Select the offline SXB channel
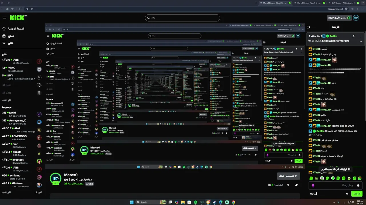This screenshot has height=205, width=366. (21, 93)
